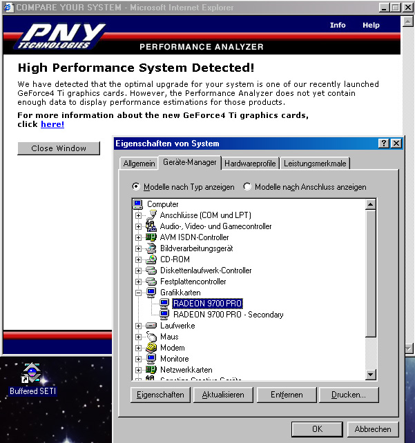Click the PNY Technologies logo
The width and height of the screenshot is (415, 443).
60,36
